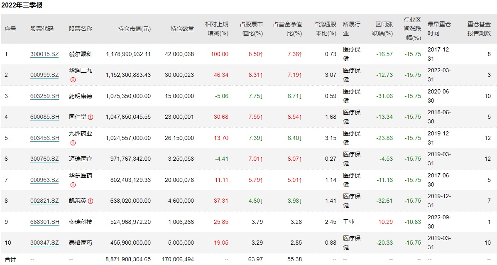The width and height of the screenshot is (497, 265).
Task: Click the 重仓基金报告期数 column header
Action: point(479,29)
